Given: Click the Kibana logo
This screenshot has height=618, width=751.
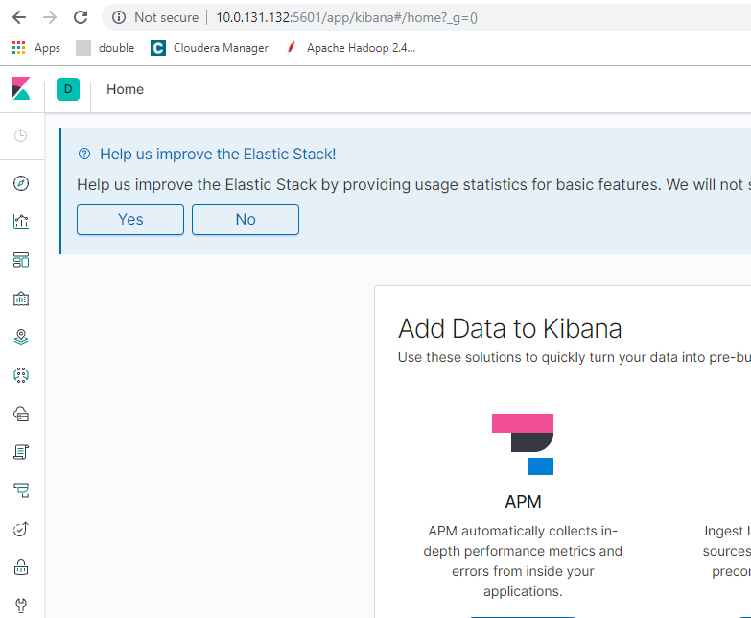Looking at the screenshot, I should 21,88.
